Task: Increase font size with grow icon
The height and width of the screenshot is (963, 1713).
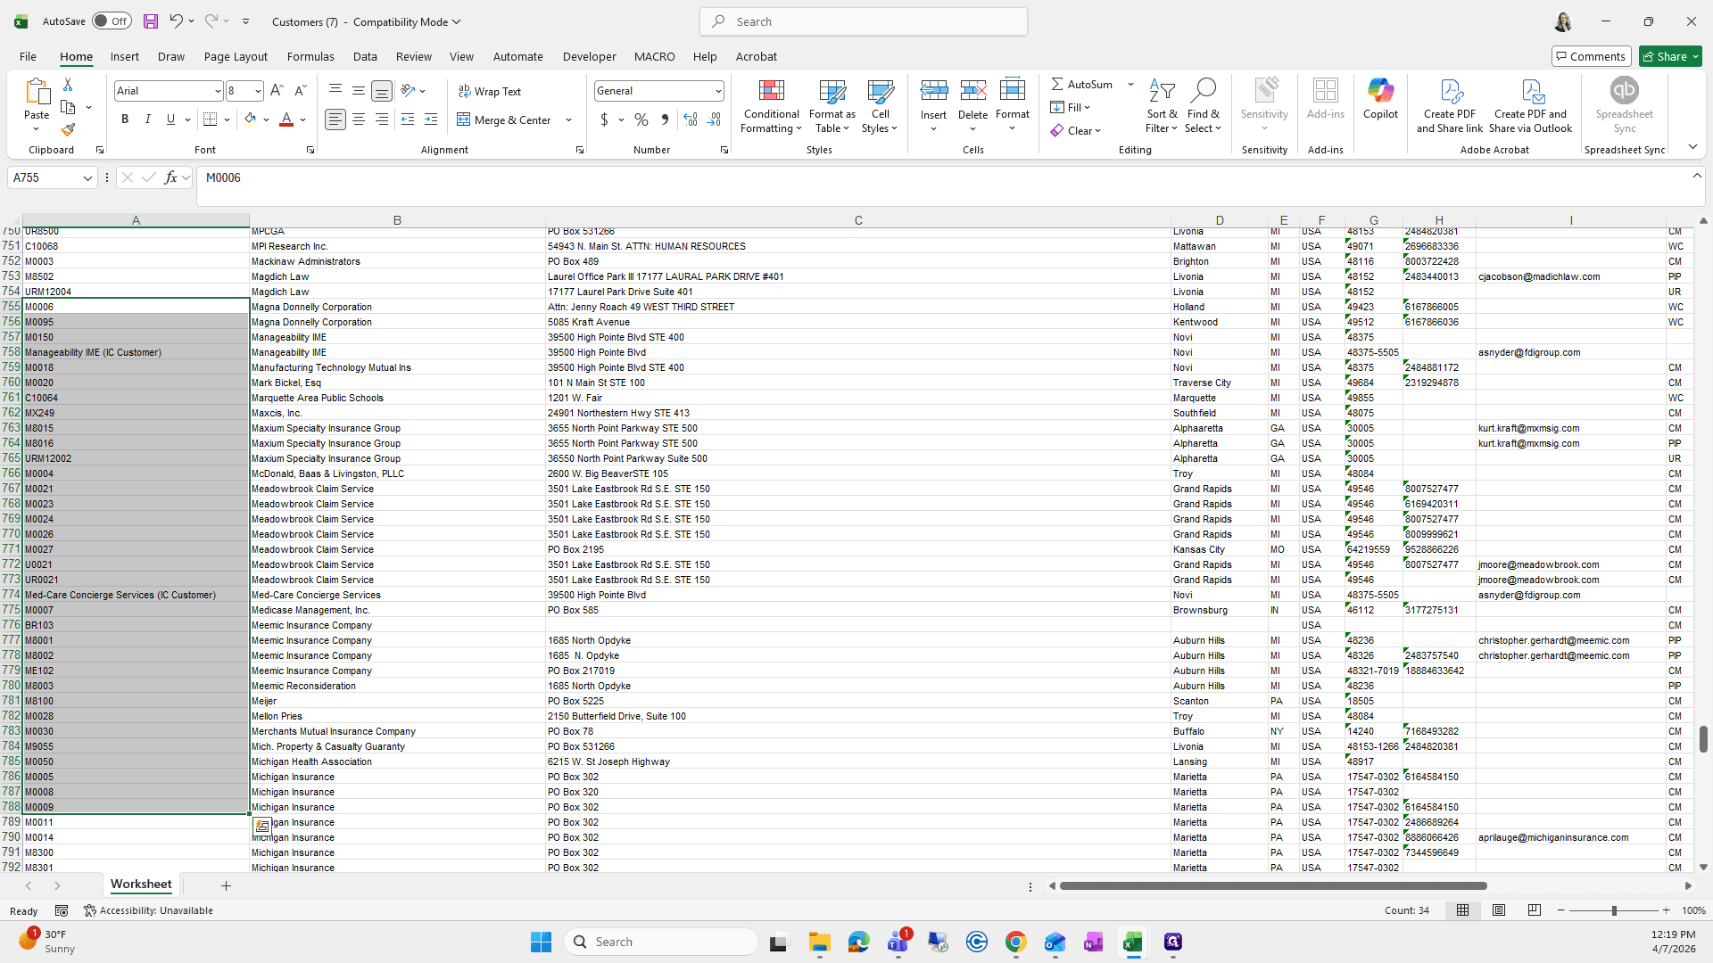Action: 277,91
